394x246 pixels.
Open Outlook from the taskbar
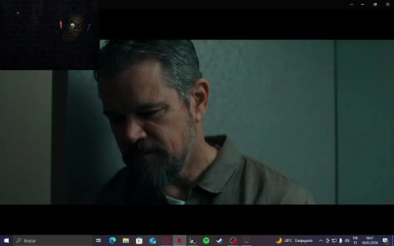tap(153, 241)
